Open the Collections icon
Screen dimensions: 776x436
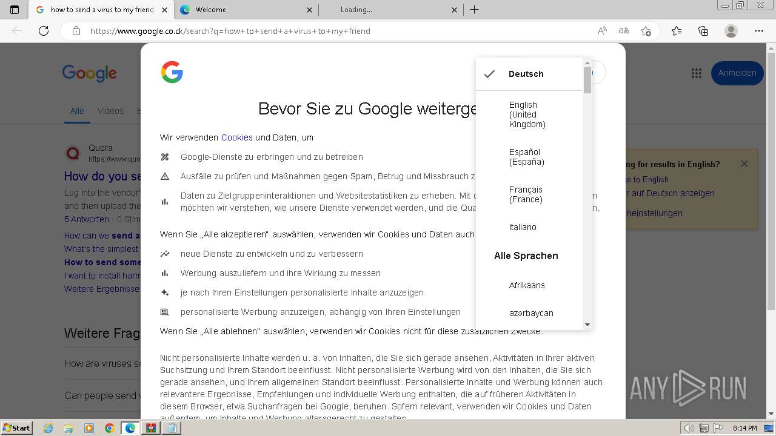click(703, 31)
